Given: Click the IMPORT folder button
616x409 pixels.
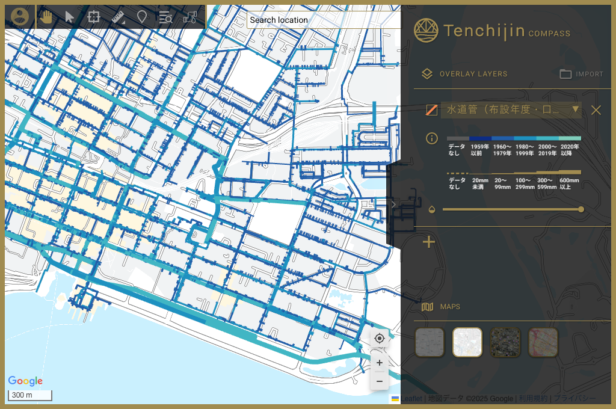Looking at the screenshot, I should [x=582, y=74].
